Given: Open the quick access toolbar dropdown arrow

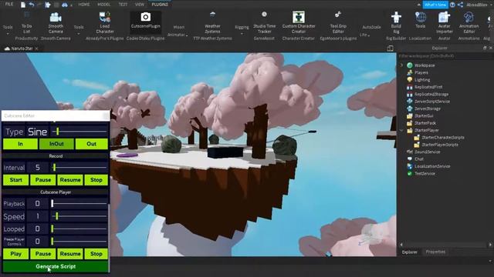Looking at the screenshot, I should pos(72,5).
